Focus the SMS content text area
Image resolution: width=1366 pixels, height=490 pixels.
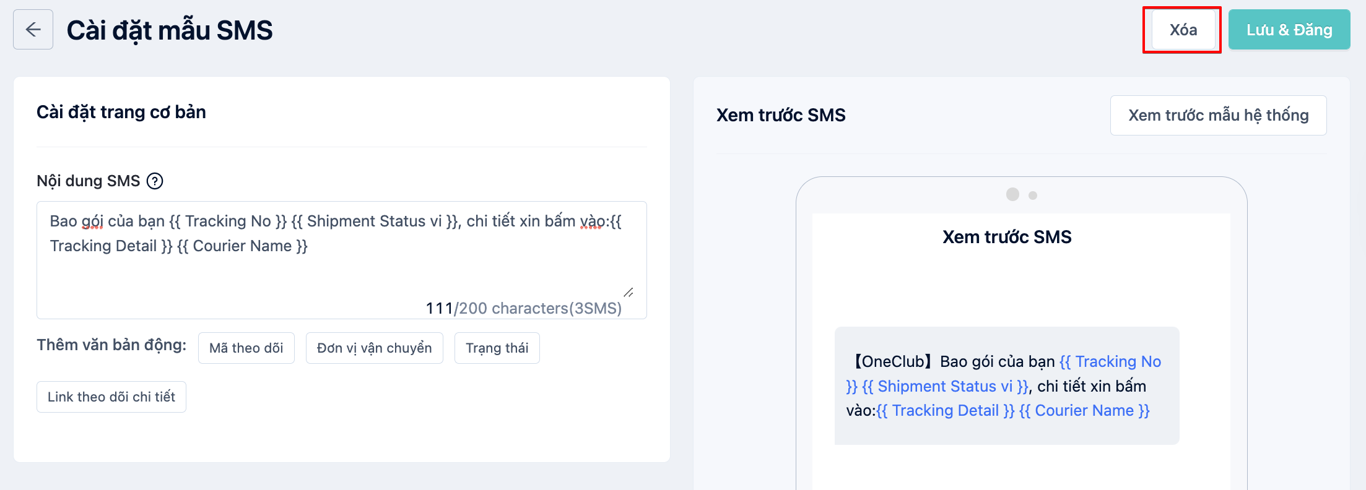(342, 260)
